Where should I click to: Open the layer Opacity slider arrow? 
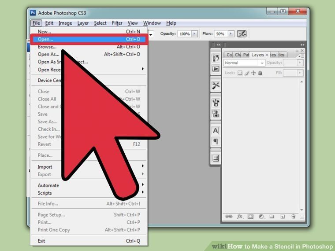(300, 63)
